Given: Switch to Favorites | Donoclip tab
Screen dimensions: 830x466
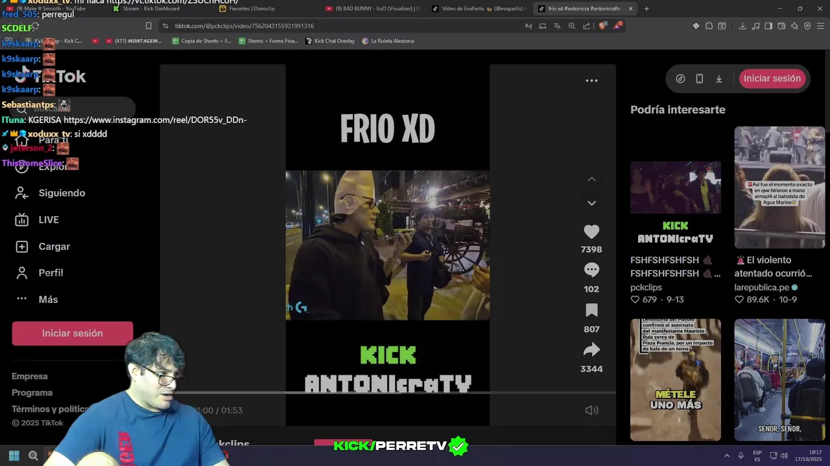Looking at the screenshot, I should [252, 8].
